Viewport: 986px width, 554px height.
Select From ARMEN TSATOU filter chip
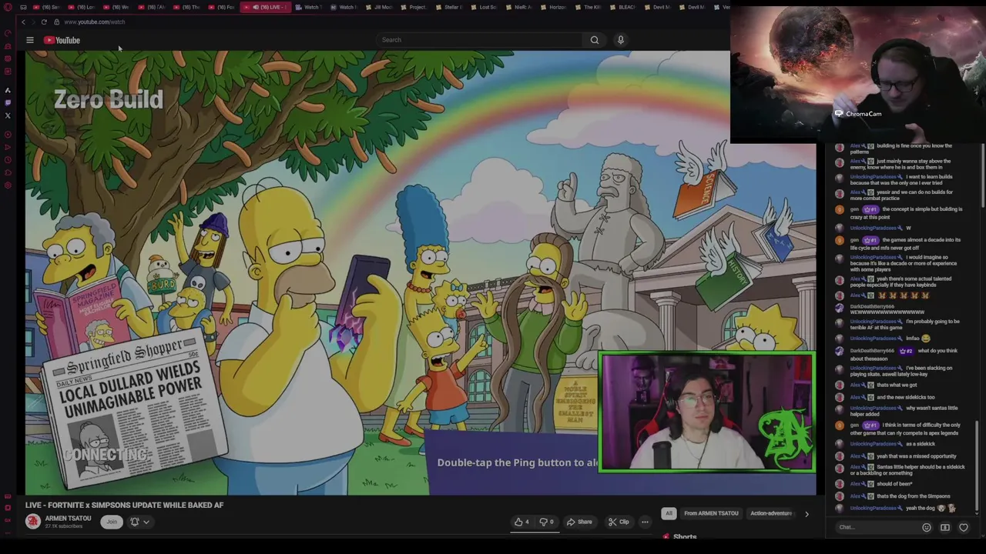click(x=711, y=513)
